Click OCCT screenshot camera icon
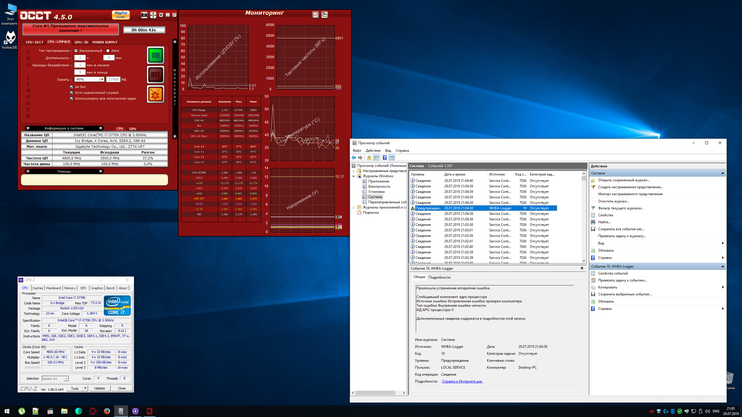The height and width of the screenshot is (417, 742). [x=144, y=15]
